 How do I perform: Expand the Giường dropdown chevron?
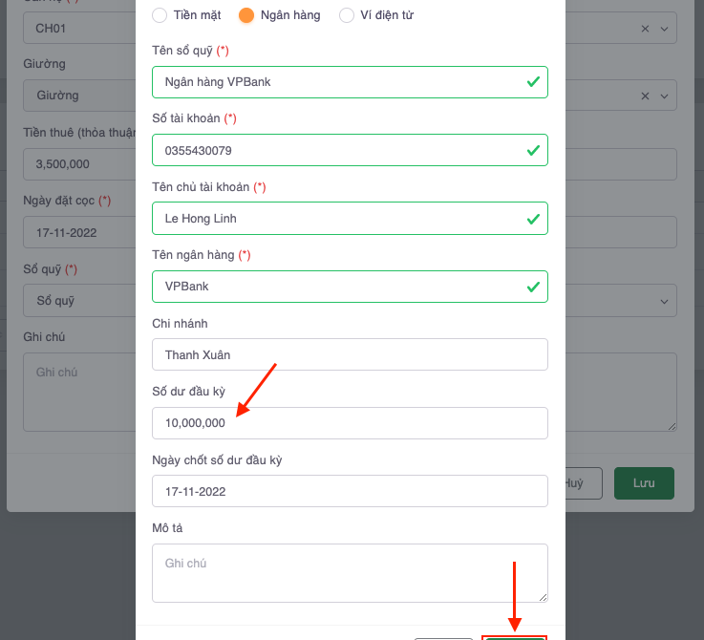point(665,96)
